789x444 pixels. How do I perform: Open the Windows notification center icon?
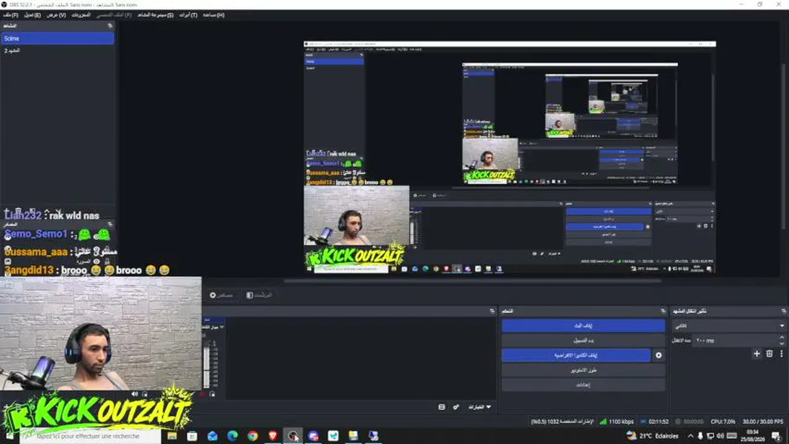(776, 436)
